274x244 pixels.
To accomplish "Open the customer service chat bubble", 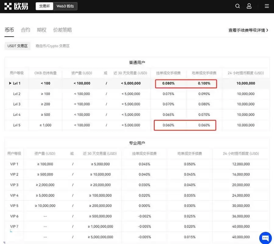I will click(265, 238).
